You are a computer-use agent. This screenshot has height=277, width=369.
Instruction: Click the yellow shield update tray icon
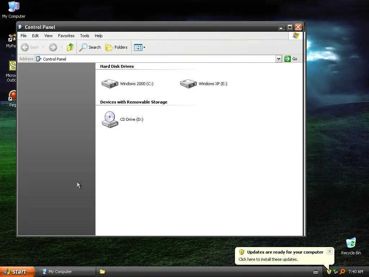(329, 272)
